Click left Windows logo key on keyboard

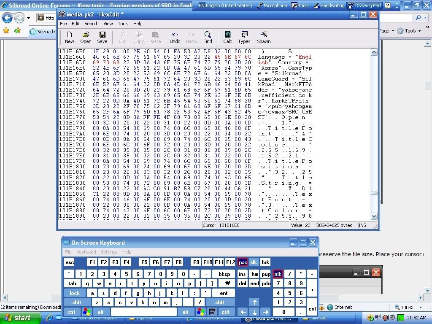coord(86,312)
